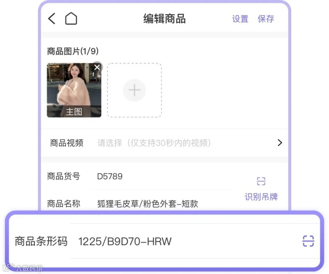Image resolution: width=329 pixels, height=274 pixels.
Task: Save the product with 保存
Action: click(x=266, y=19)
